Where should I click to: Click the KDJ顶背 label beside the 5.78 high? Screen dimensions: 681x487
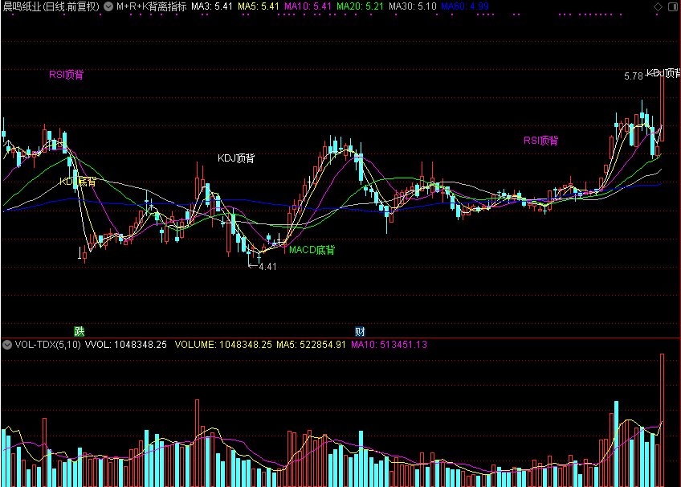pyautogui.click(x=663, y=73)
